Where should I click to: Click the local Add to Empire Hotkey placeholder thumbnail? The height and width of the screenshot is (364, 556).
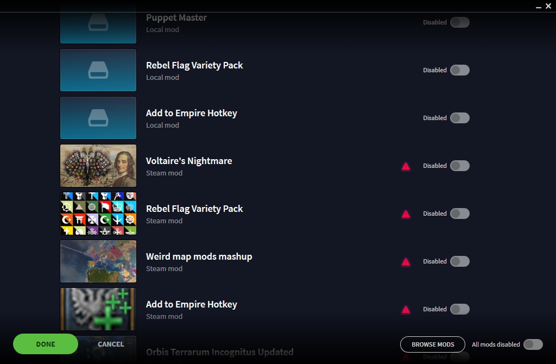point(98,118)
